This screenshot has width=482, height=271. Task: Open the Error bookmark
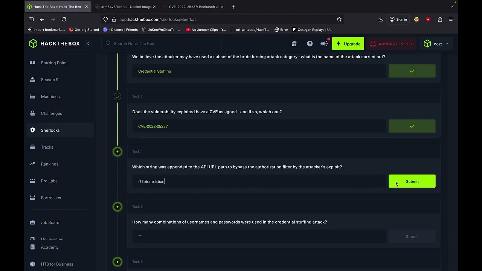(x=281, y=30)
